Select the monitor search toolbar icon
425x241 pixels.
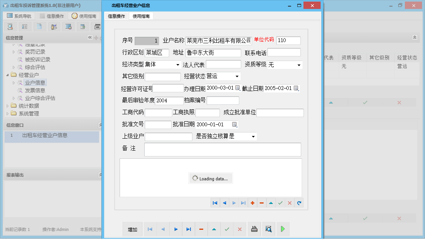click(x=68, y=27)
